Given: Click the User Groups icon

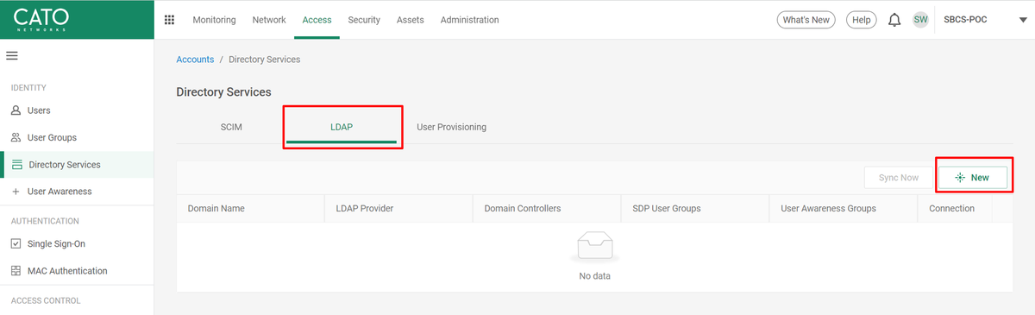Looking at the screenshot, I should (16, 137).
